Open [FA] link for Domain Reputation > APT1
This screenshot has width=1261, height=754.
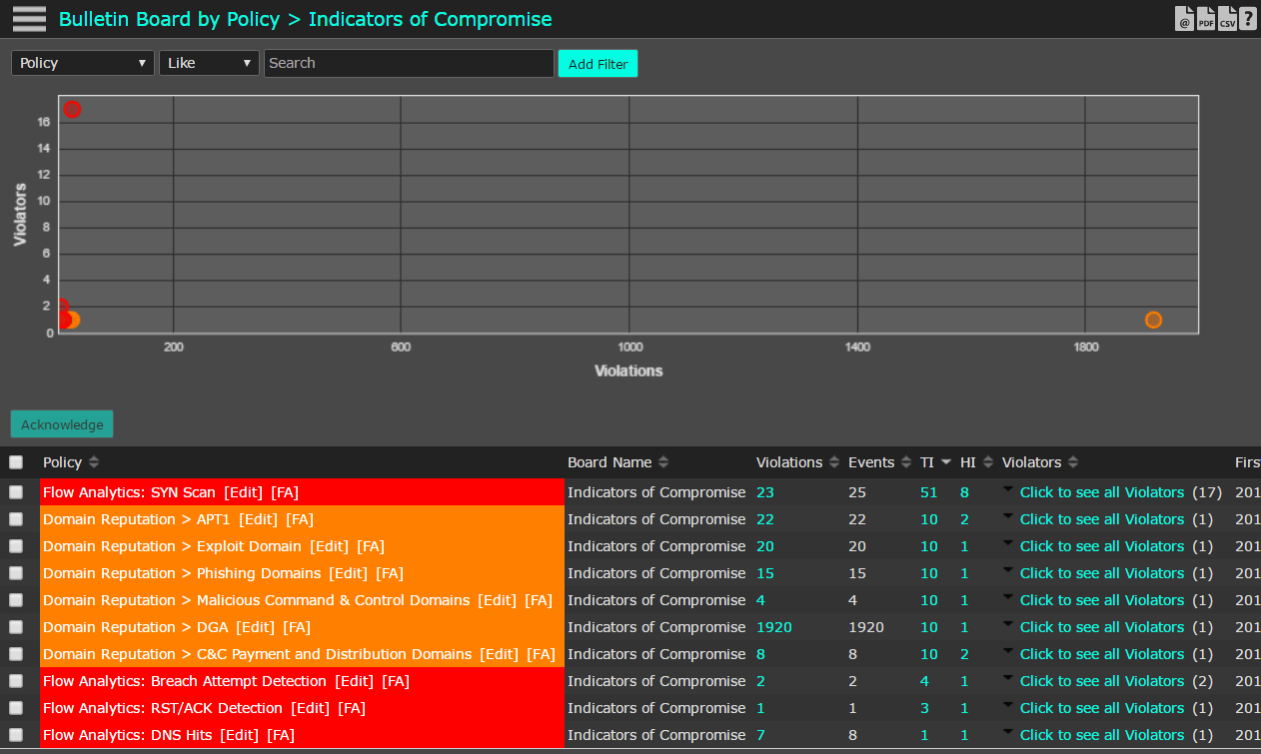[300, 519]
